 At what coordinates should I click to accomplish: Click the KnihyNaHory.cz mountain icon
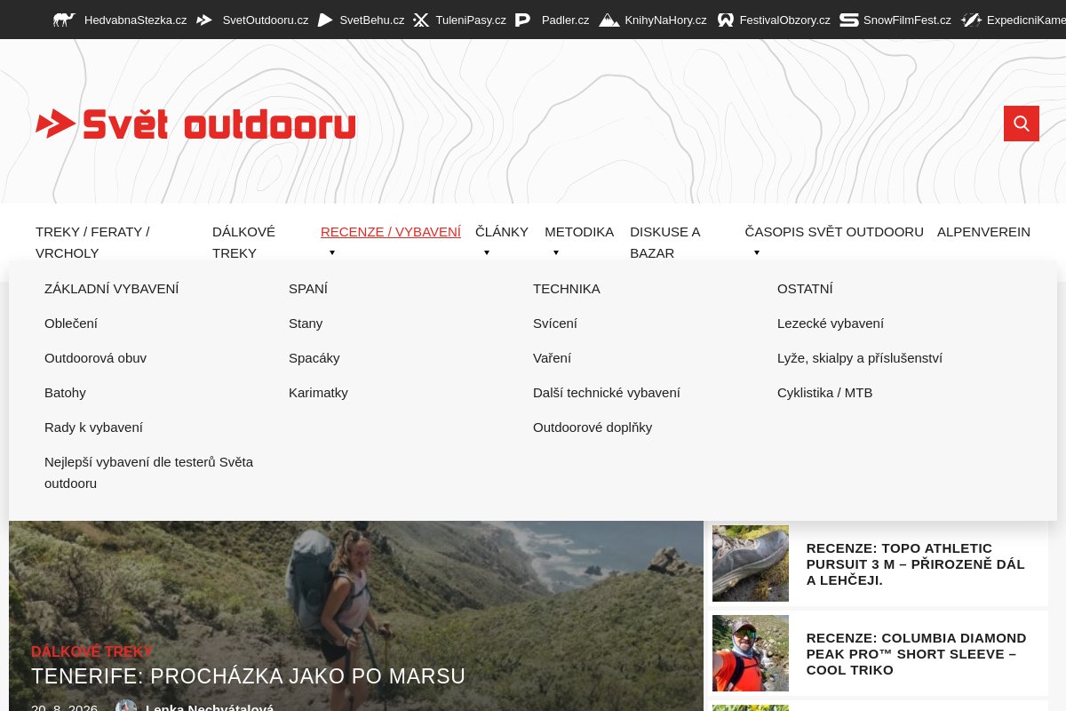[609, 20]
